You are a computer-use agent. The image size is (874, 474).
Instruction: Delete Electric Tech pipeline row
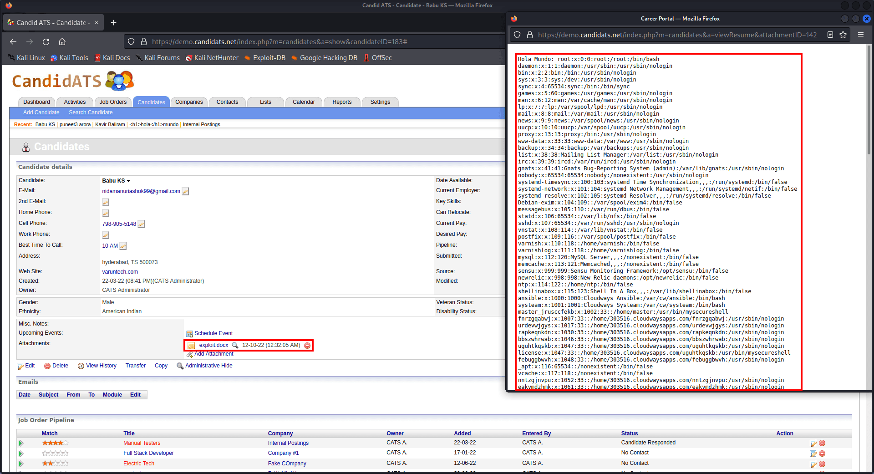822,464
